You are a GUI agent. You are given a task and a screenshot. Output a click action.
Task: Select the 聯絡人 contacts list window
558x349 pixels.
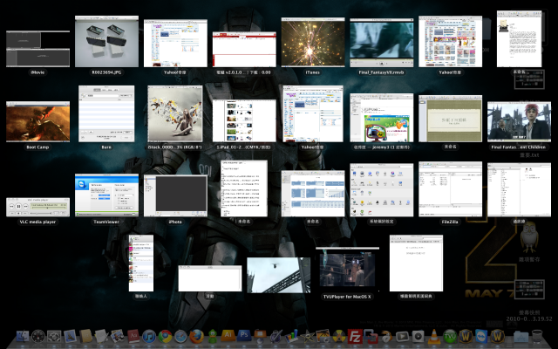click(x=141, y=263)
